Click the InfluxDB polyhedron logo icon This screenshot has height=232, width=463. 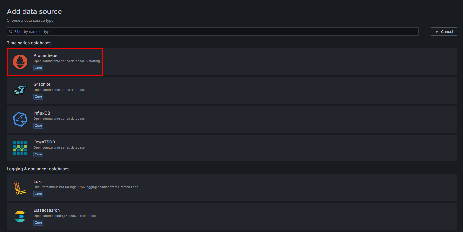click(x=20, y=119)
